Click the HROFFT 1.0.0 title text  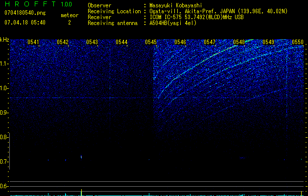pos(38,4)
